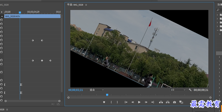
Task: Collapse the expanded folder in the Effects panel
Action: click(x=218, y=30)
